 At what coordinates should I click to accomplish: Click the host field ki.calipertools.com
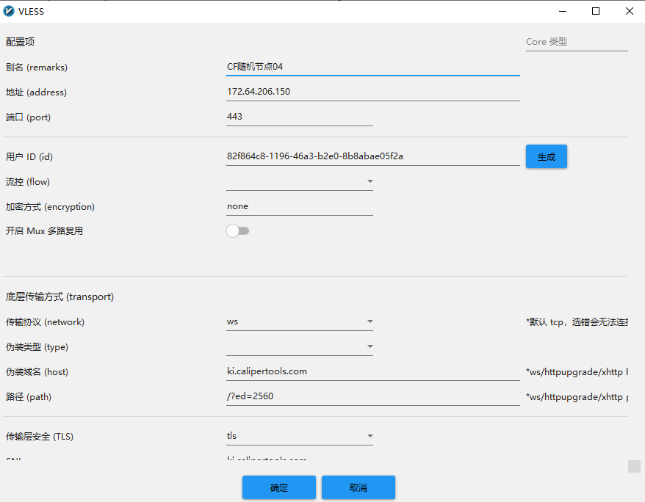pos(372,371)
